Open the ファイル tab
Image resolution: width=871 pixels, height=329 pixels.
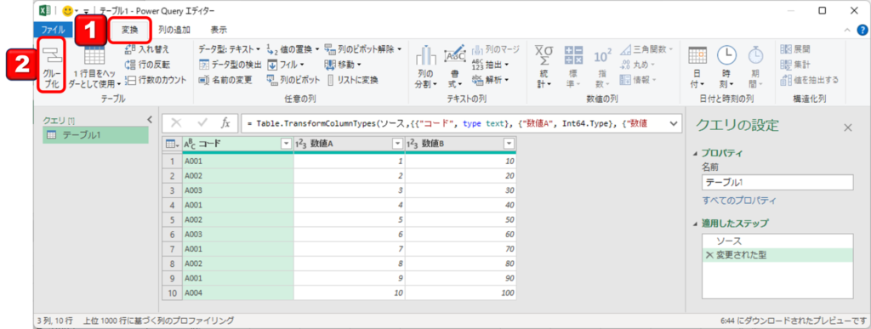coord(53,30)
